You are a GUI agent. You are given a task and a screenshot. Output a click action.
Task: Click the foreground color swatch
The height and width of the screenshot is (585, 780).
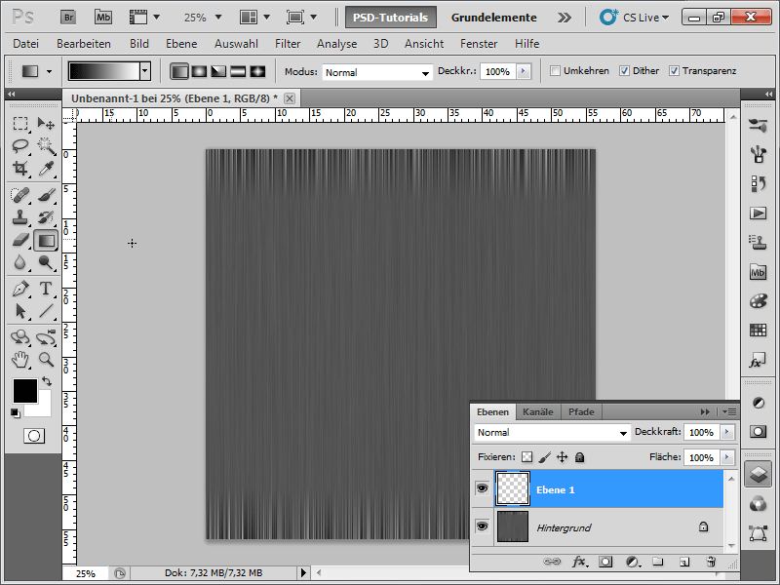click(x=25, y=391)
